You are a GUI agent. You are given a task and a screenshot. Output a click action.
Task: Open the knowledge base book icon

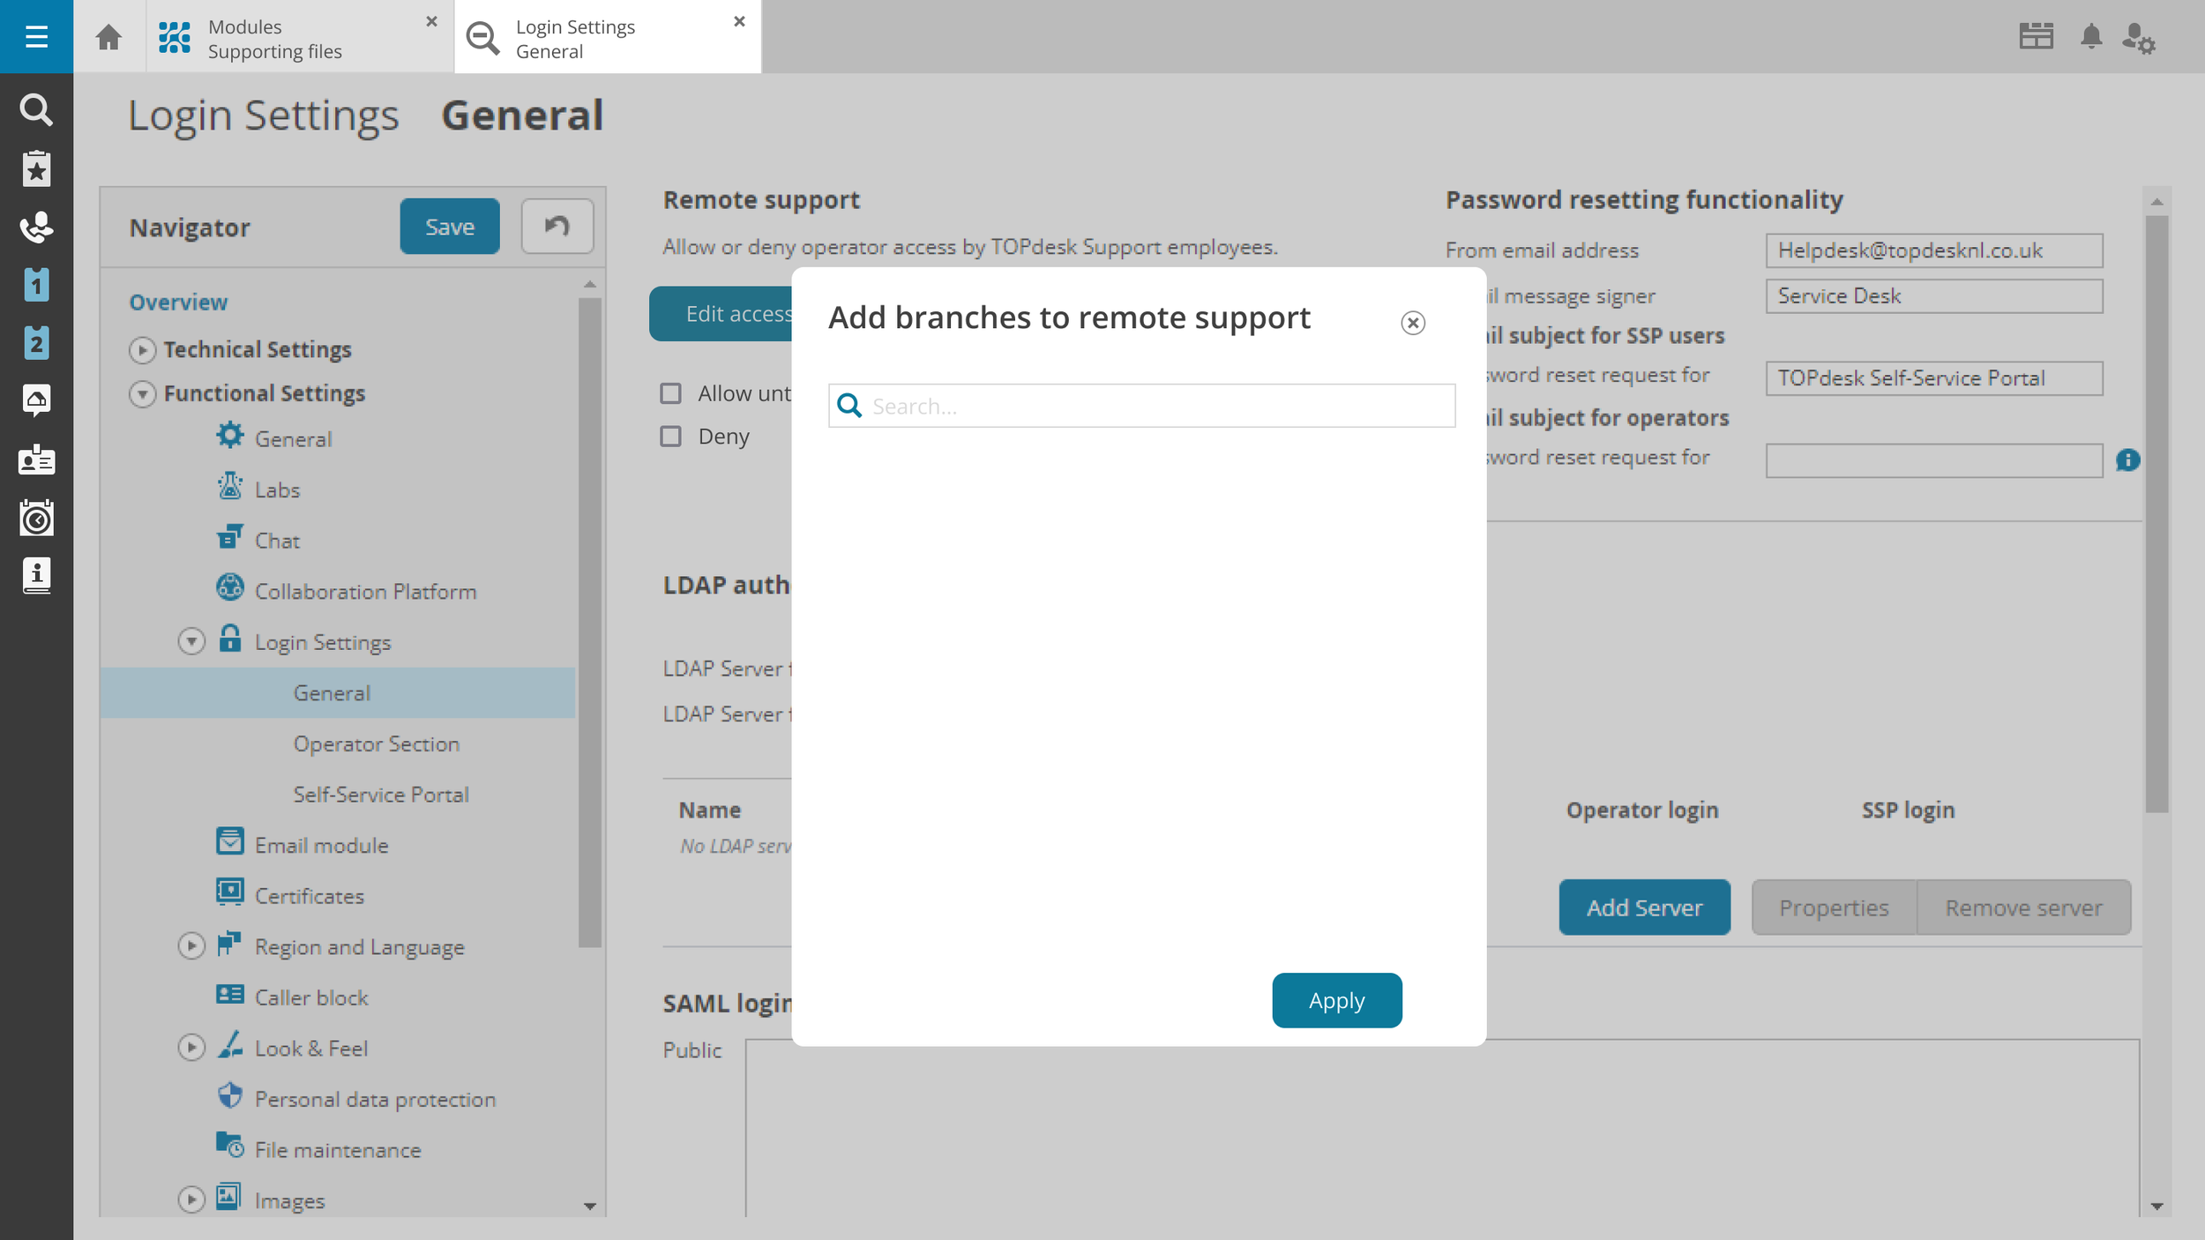pos(36,576)
